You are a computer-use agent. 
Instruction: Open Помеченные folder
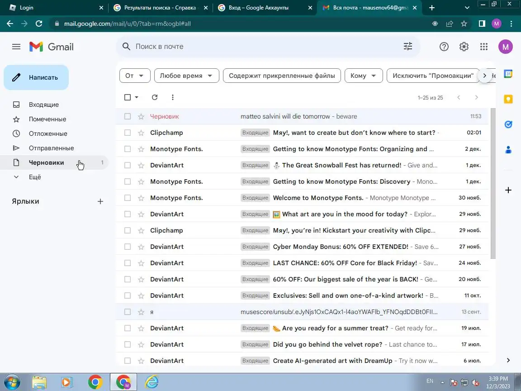(x=47, y=119)
